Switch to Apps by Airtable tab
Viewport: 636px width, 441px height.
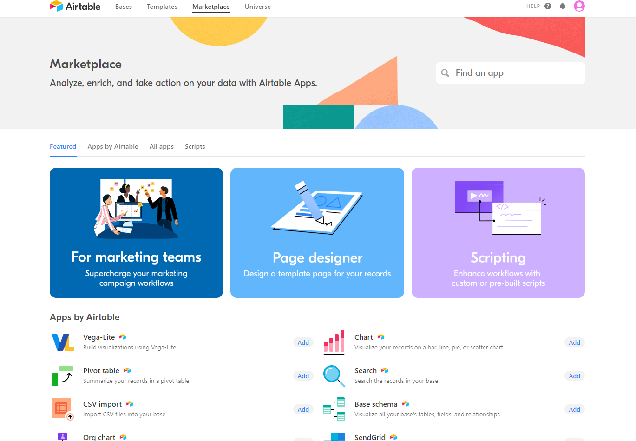(x=113, y=146)
